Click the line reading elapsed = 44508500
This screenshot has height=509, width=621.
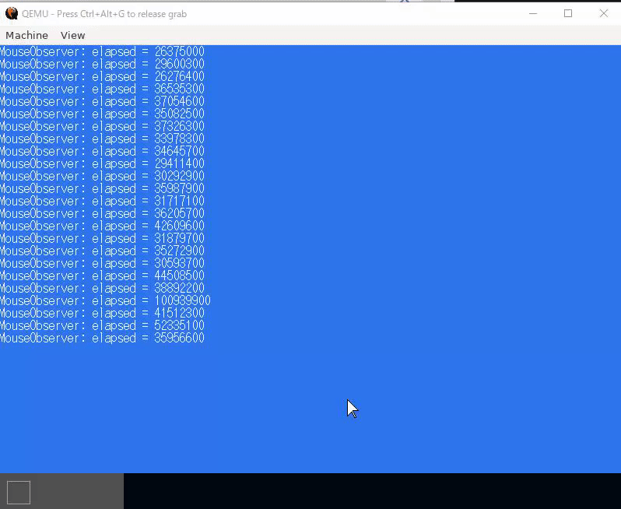102,276
